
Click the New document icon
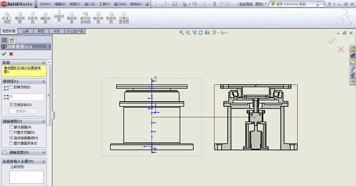coord(154,4)
